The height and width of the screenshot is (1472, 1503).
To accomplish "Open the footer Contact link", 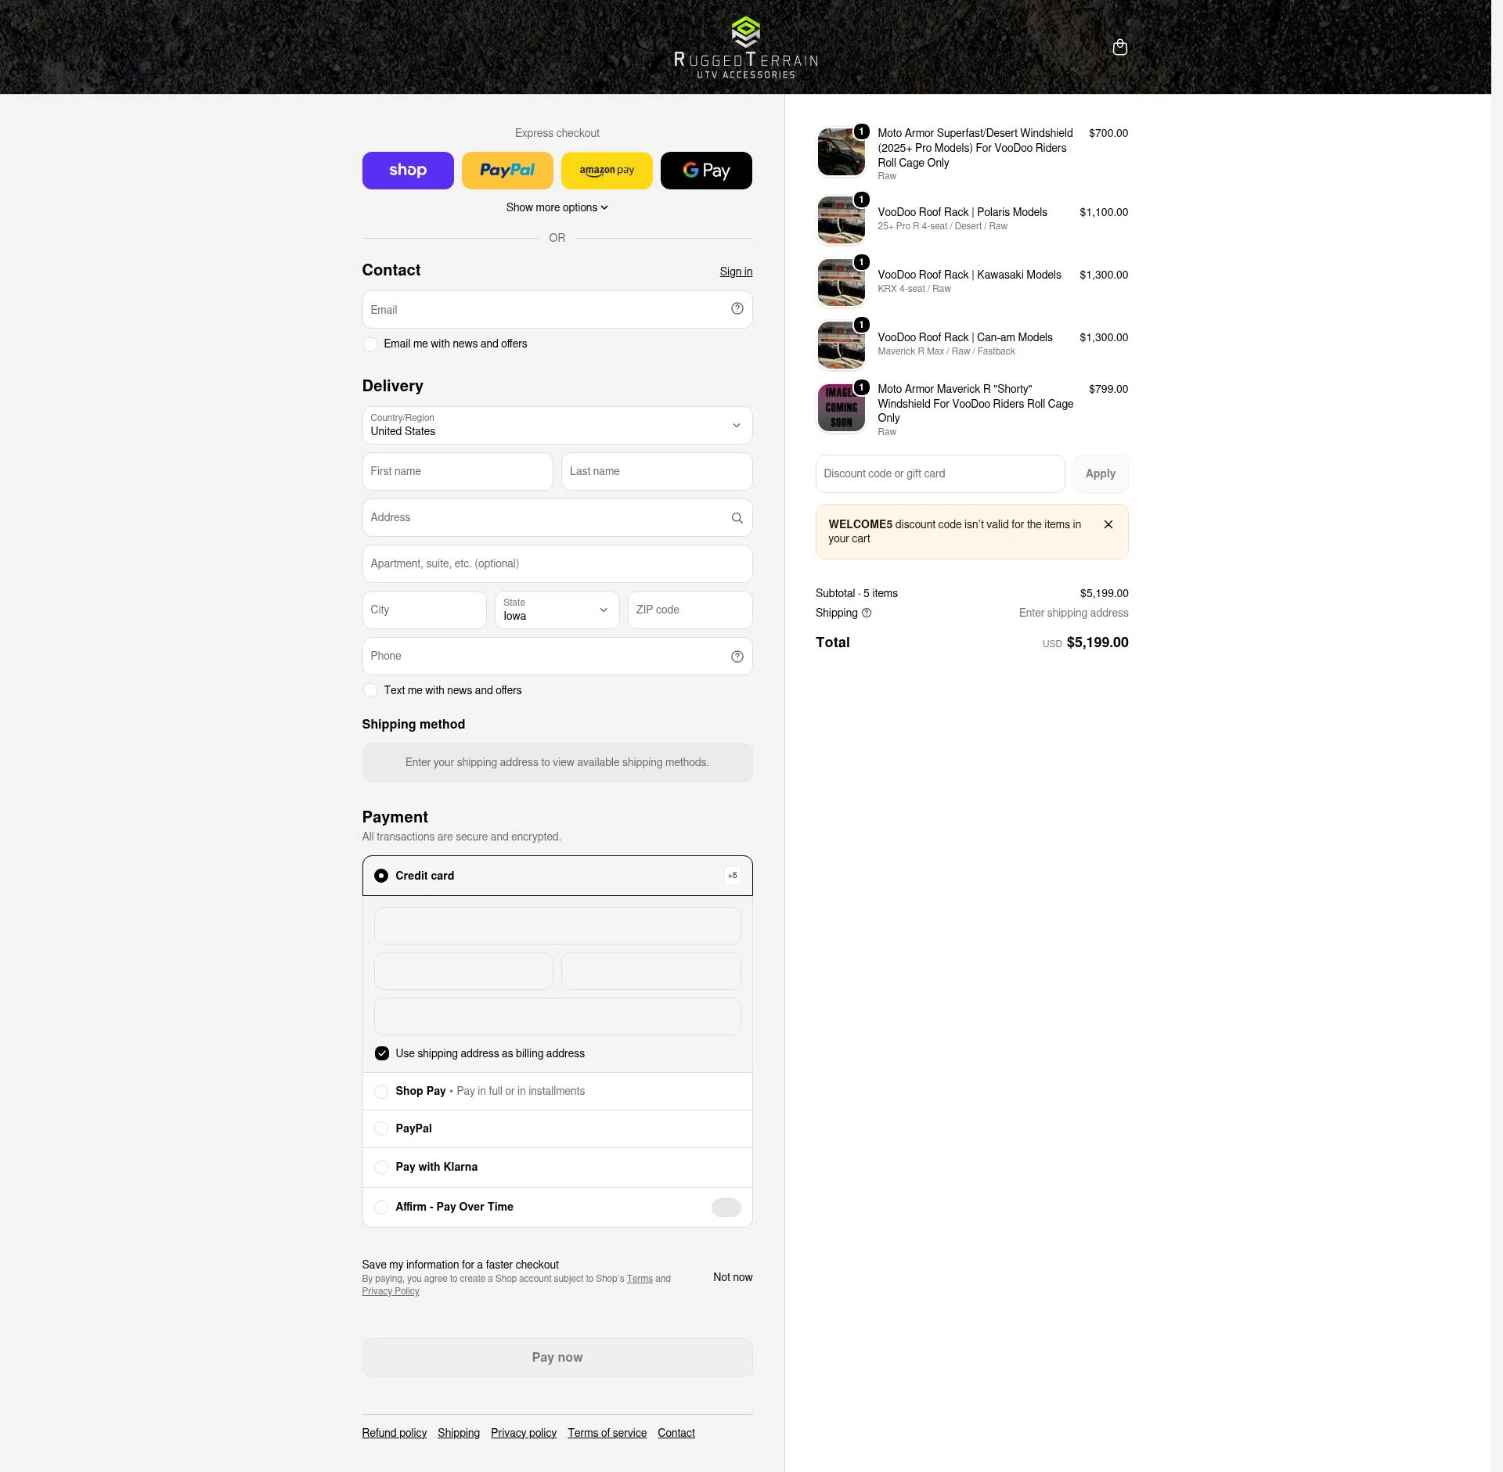I will click(x=676, y=1433).
